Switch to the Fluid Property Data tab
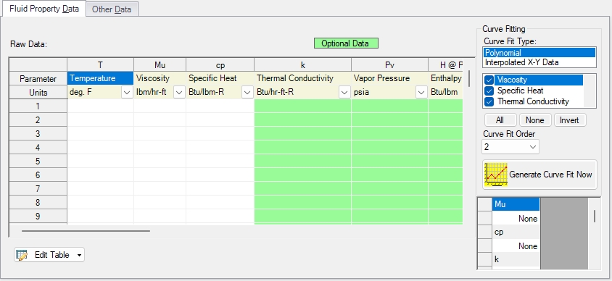Viewport: 612px width, 281px height. [x=44, y=9]
